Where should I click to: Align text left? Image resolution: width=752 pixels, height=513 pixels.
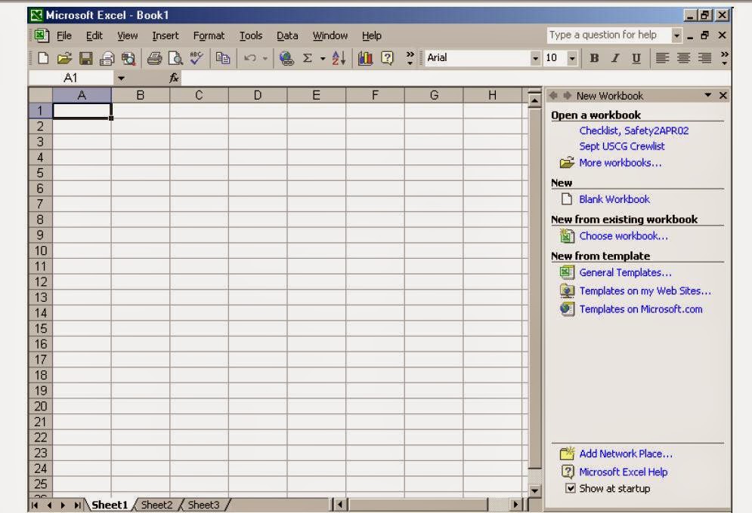point(662,58)
